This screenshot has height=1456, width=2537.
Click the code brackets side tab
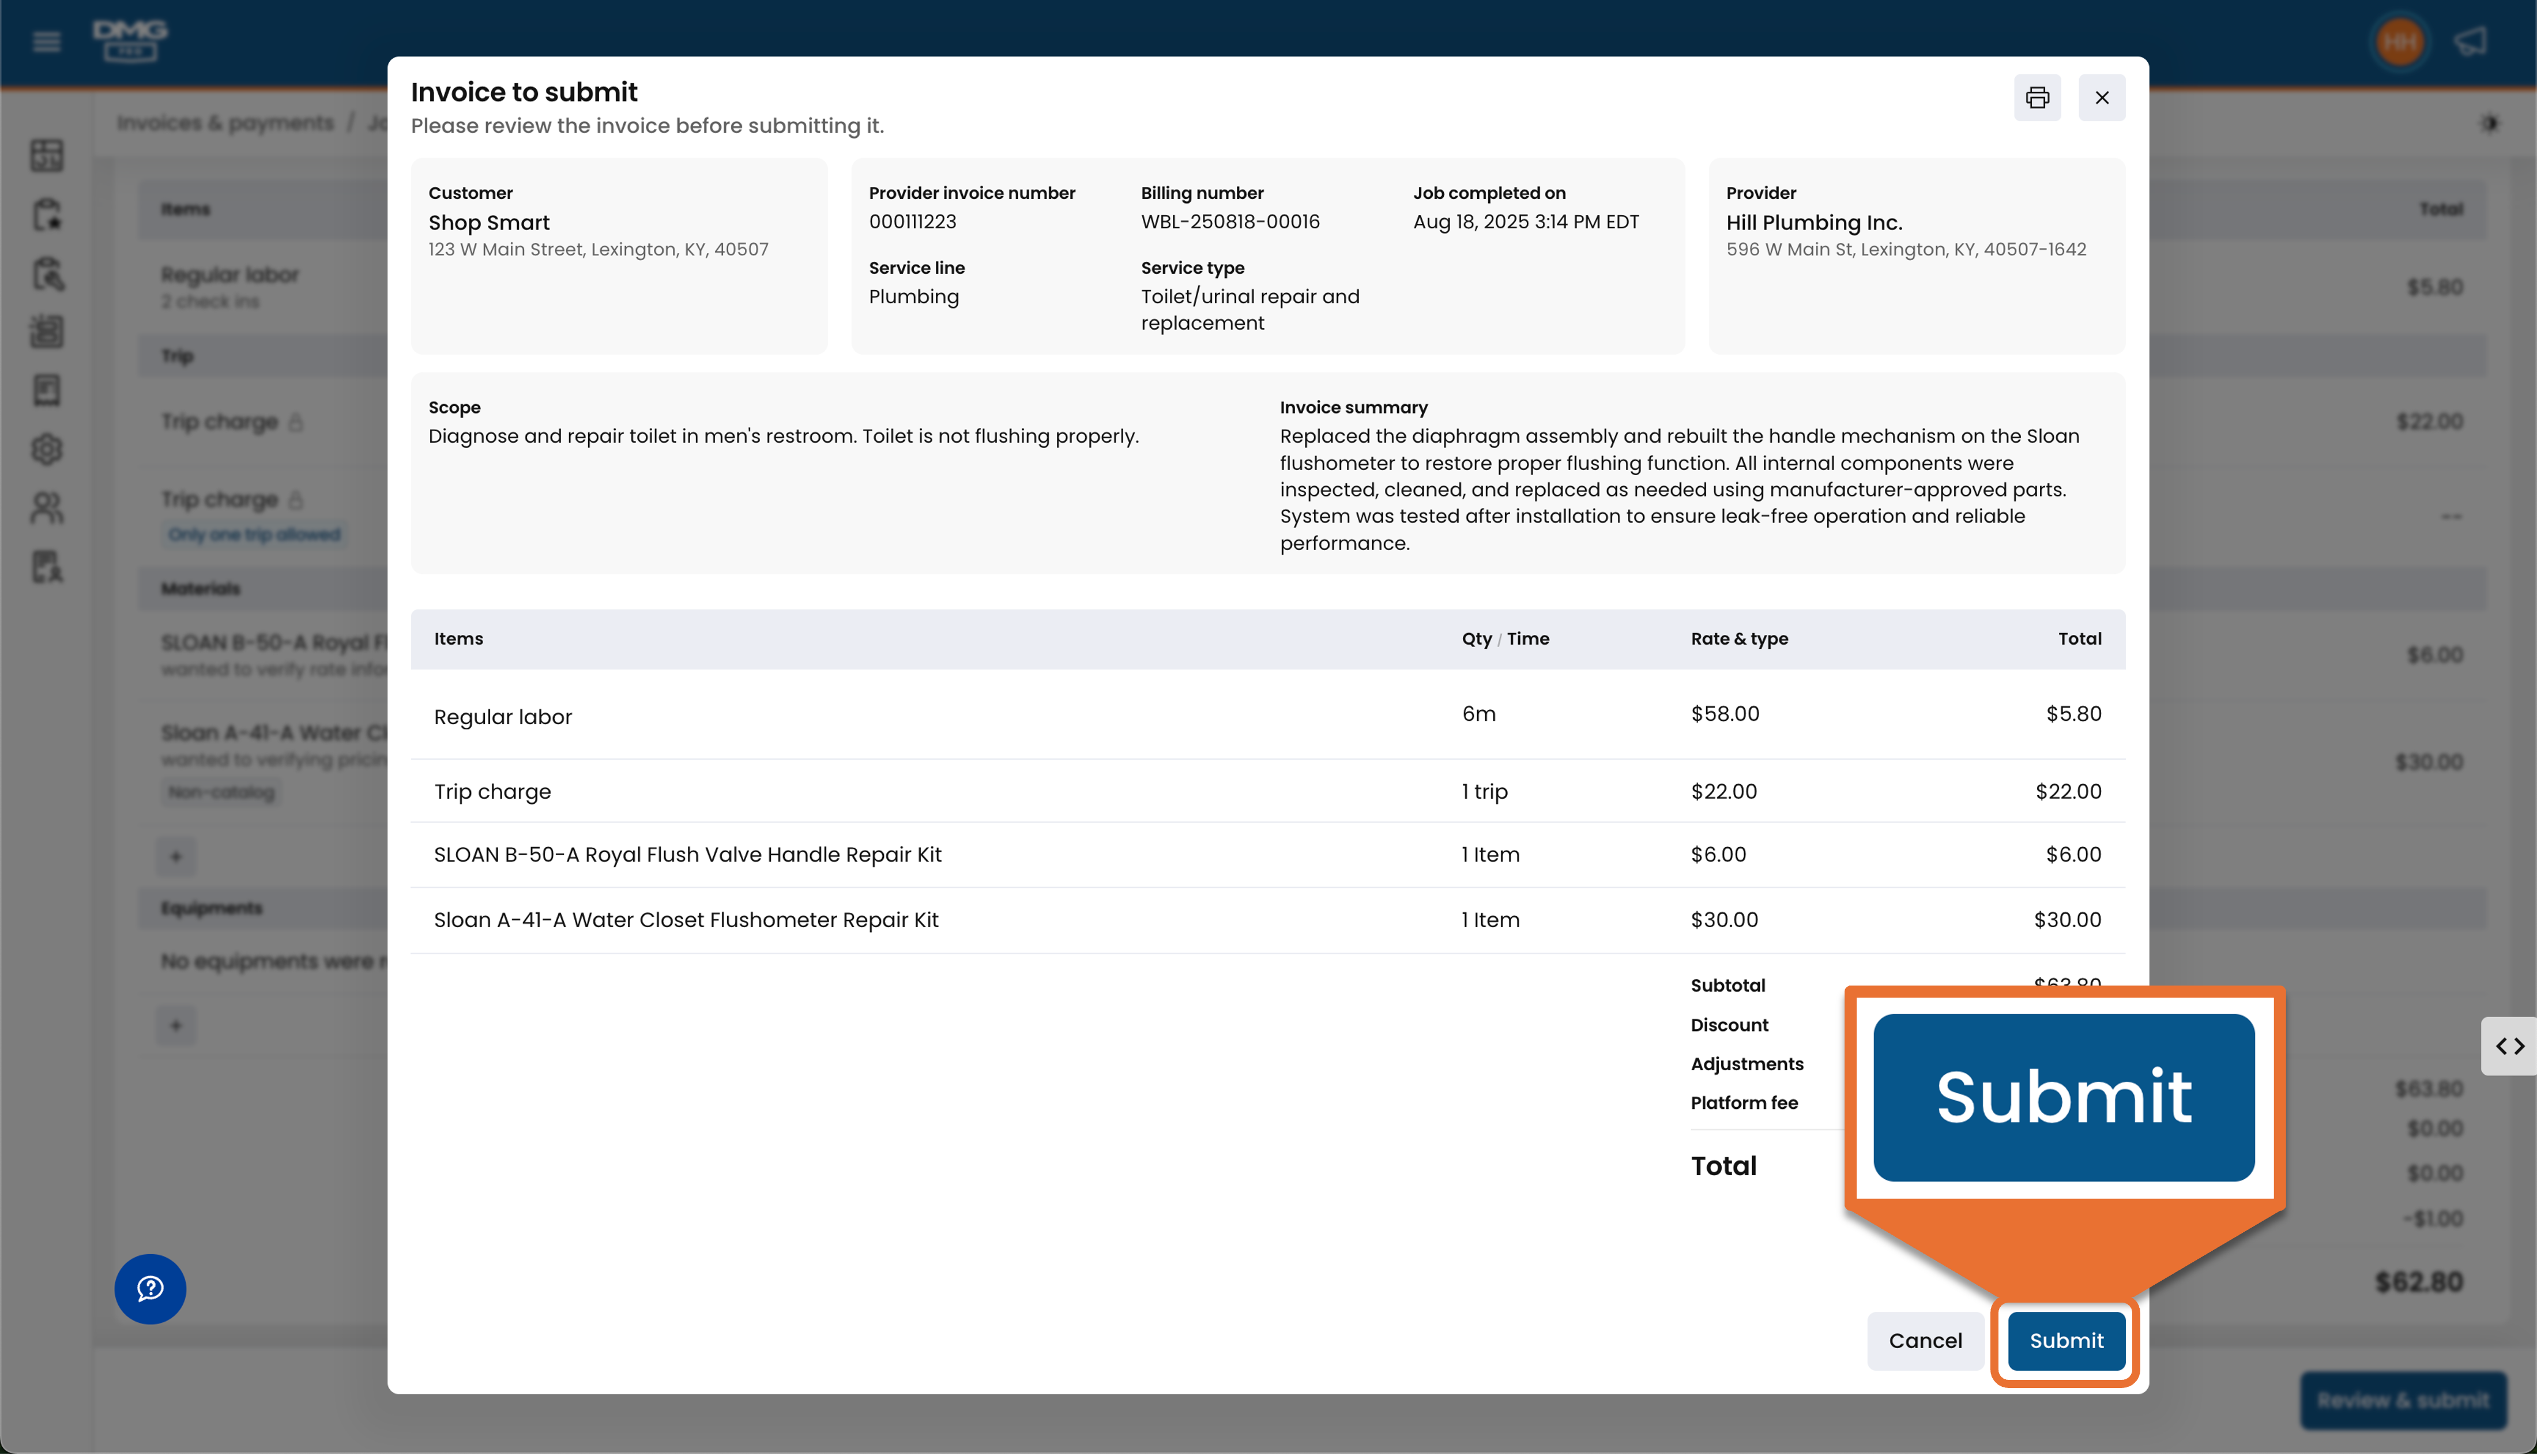tap(2509, 1046)
